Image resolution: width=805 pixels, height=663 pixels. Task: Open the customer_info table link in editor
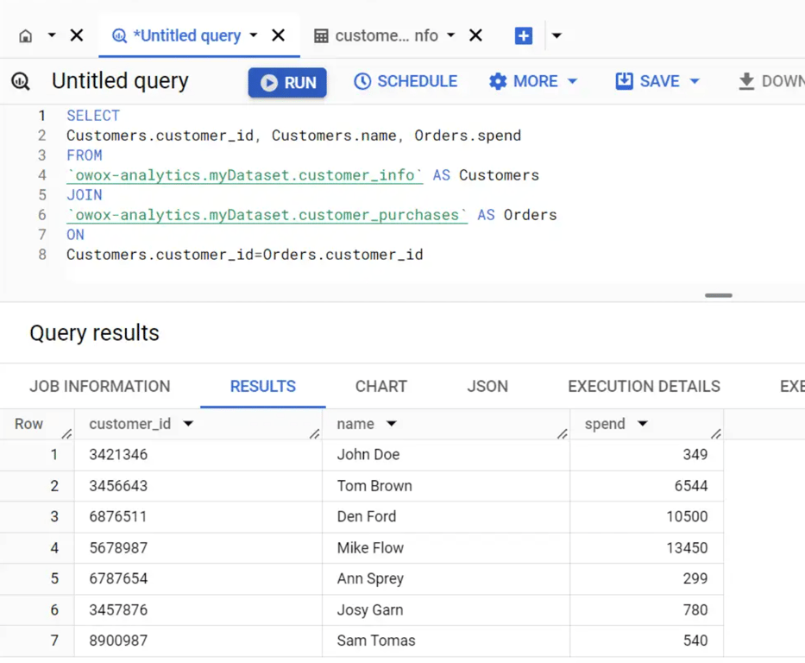[x=245, y=175]
